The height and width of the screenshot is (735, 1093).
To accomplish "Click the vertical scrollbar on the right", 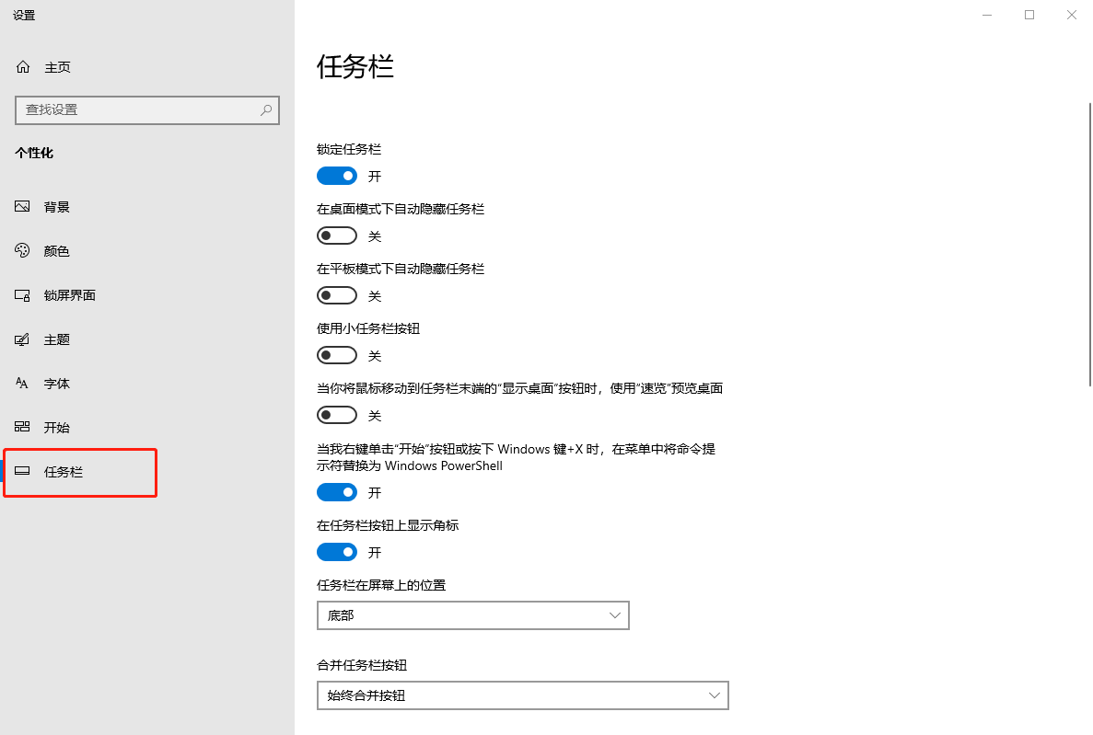I will click(x=1089, y=244).
